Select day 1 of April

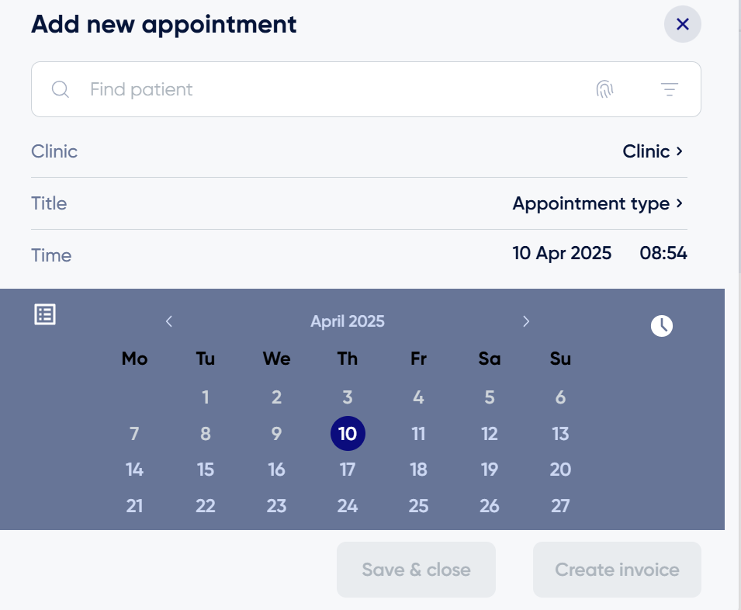[206, 397]
